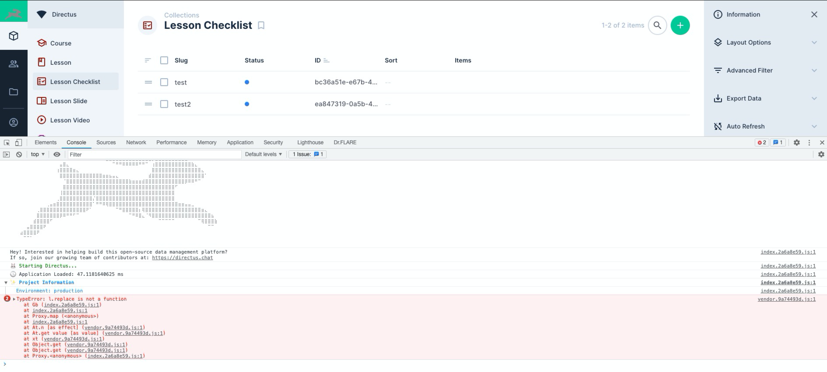Click the DevTools inspect element icon

(x=7, y=143)
